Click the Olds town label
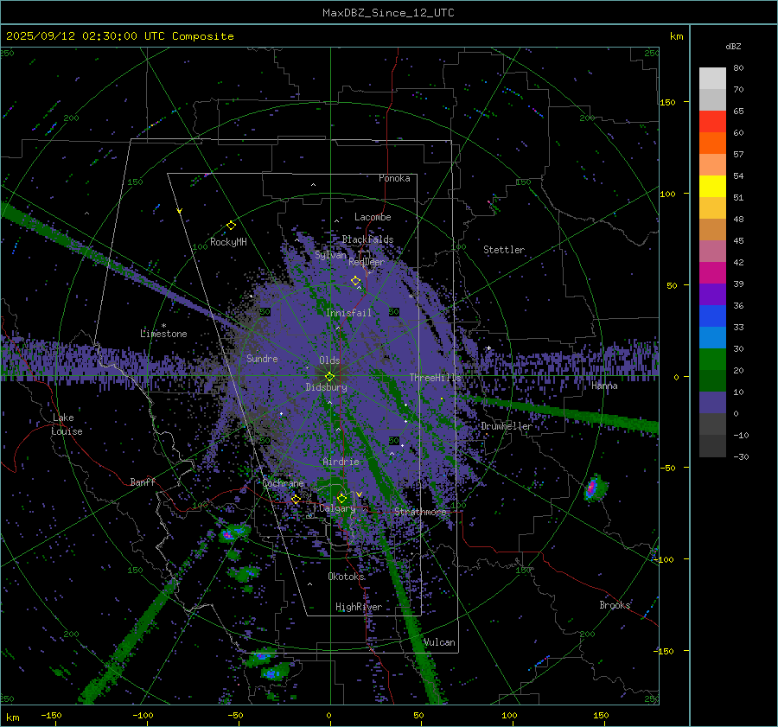This screenshot has width=778, height=727. pos(329,360)
